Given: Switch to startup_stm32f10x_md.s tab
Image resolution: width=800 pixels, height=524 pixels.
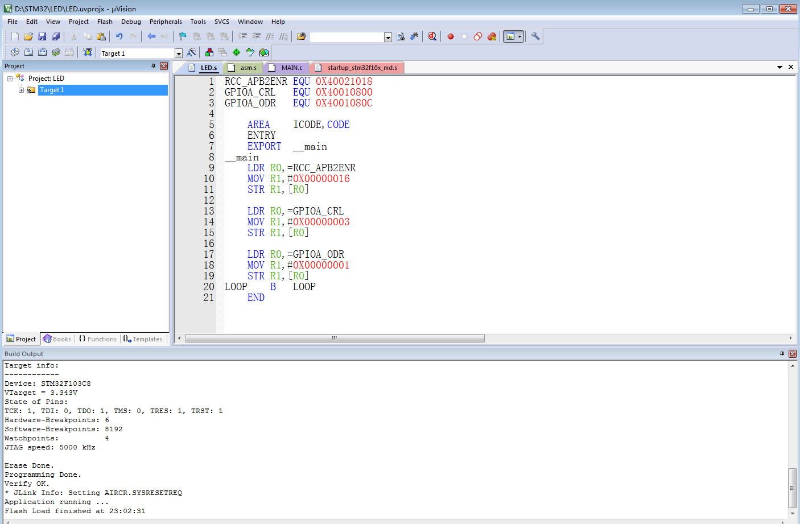Looking at the screenshot, I should coord(358,68).
